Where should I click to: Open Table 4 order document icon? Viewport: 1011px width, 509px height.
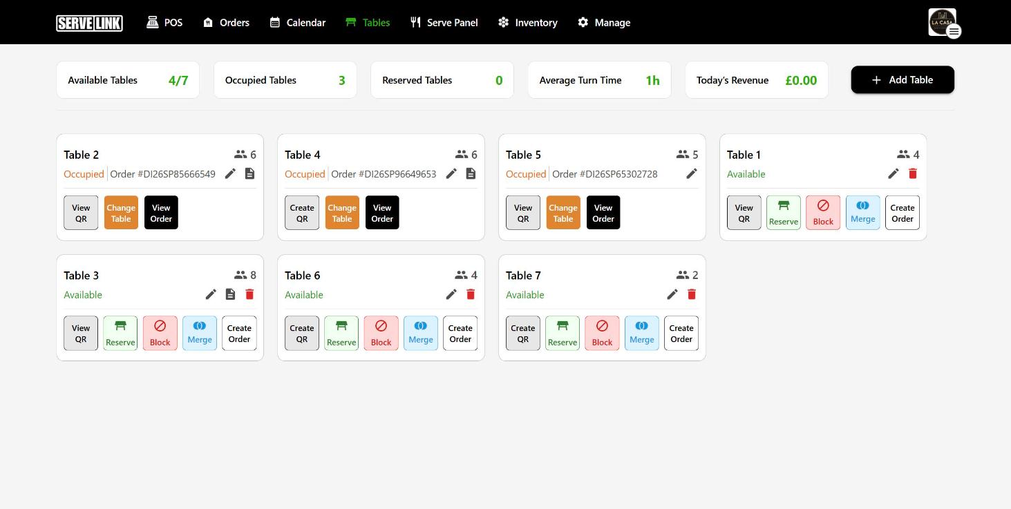[x=471, y=173]
